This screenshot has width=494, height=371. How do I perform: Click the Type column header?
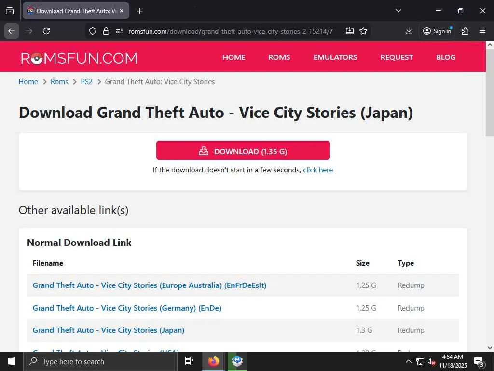coord(406,263)
